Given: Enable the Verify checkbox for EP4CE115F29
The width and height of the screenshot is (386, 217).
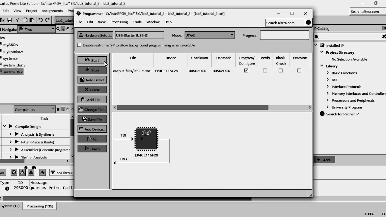Looking at the screenshot, I should pos(265,71).
